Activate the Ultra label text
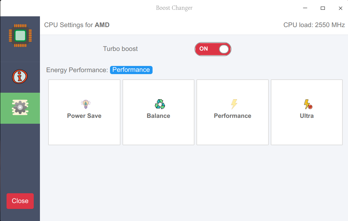Viewport: 348px width, 221px height. 307,116
